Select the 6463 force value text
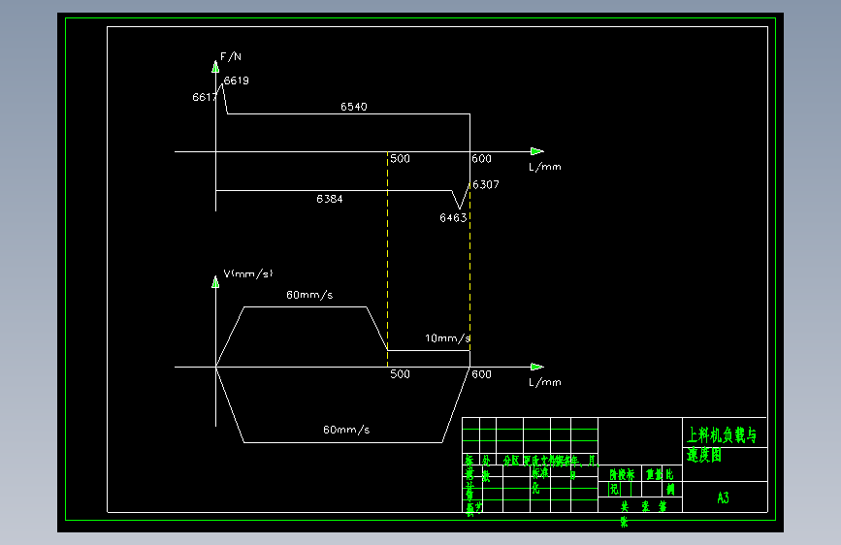 point(453,218)
